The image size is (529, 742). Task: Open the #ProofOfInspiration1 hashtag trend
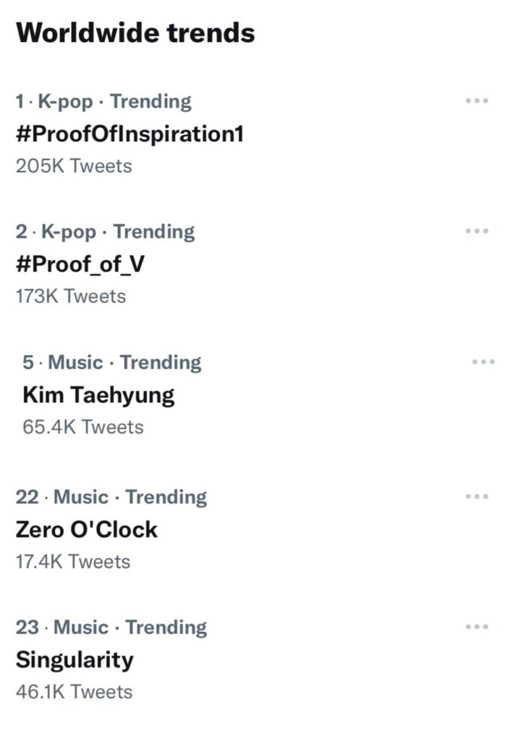[x=130, y=134]
